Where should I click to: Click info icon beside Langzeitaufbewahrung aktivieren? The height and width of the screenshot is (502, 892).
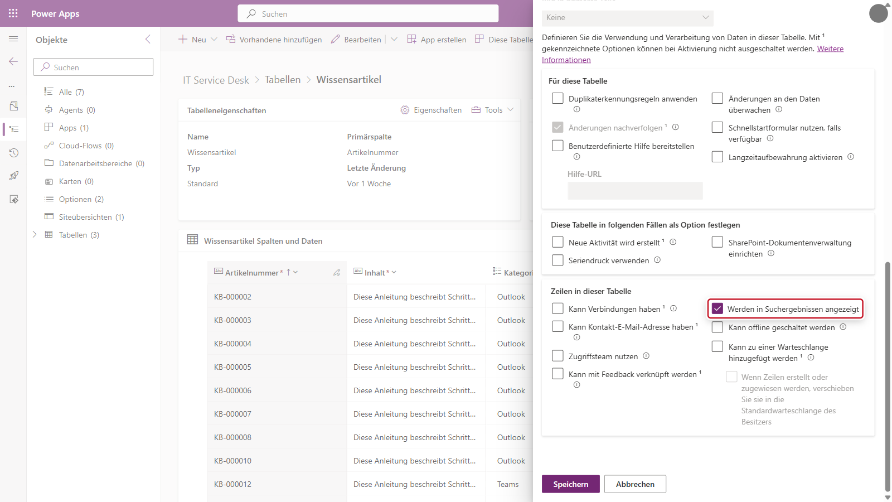point(851,157)
